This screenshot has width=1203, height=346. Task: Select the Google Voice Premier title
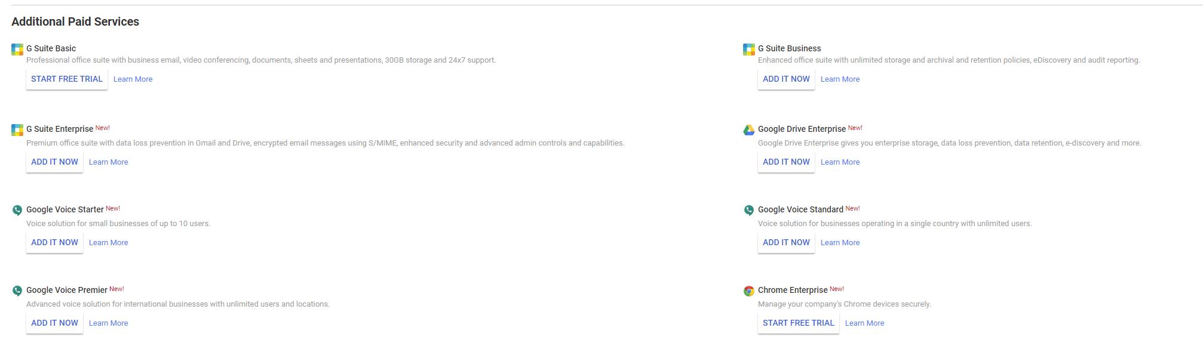(67, 290)
